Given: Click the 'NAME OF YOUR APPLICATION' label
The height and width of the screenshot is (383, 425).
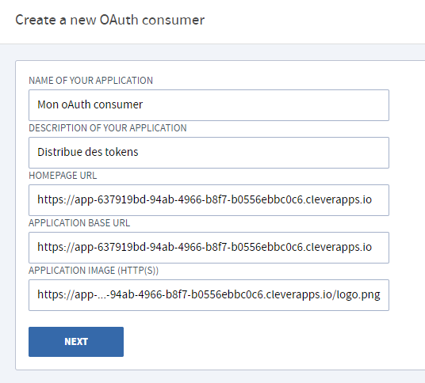Looking at the screenshot, I should 91,81.
